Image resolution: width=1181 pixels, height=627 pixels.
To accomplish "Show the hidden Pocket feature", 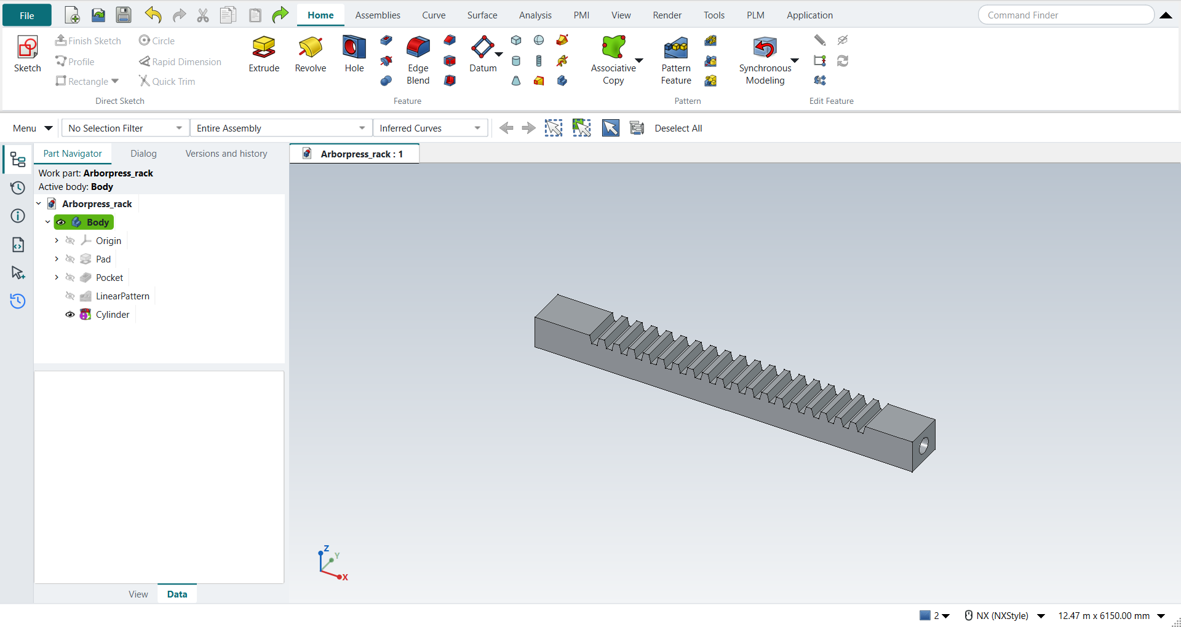I will (70, 278).
